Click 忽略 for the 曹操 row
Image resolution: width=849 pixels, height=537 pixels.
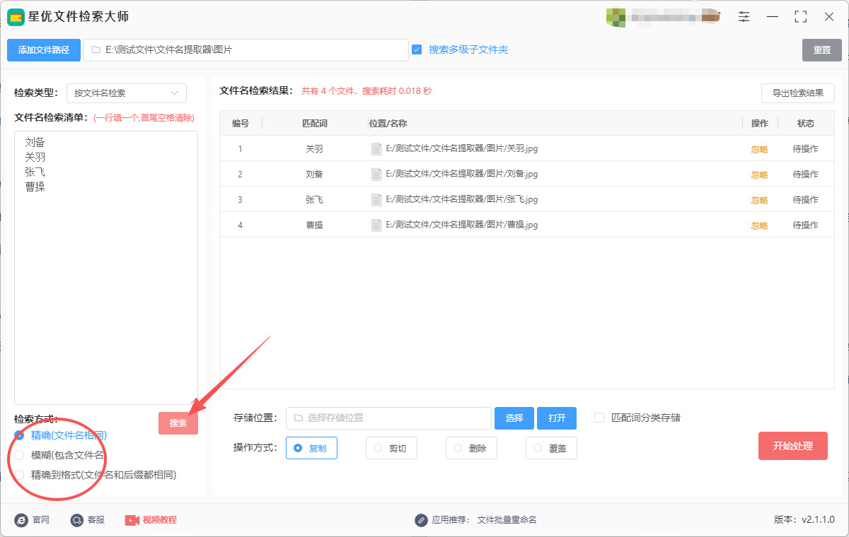point(759,225)
